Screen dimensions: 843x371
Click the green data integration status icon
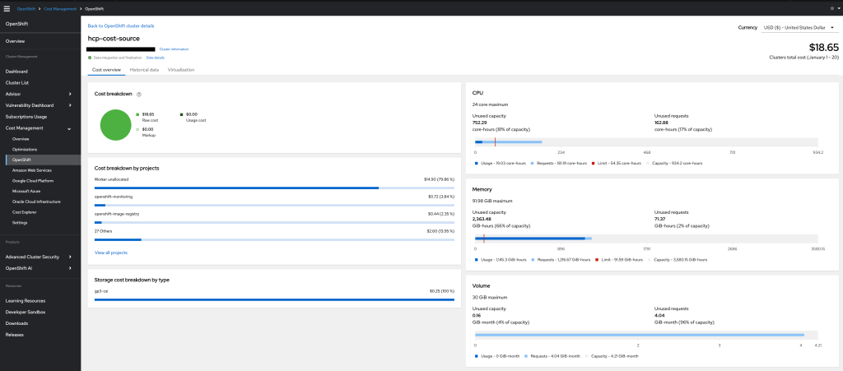(90, 58)
